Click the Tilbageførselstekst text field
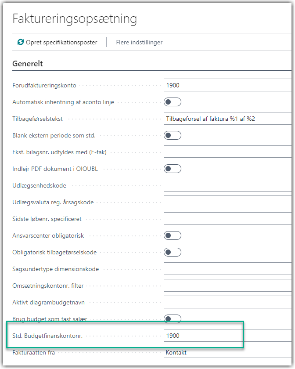Image resolution: width=295 pixels, height=369 pixels. pyautogui.click(x=227, y=119)
